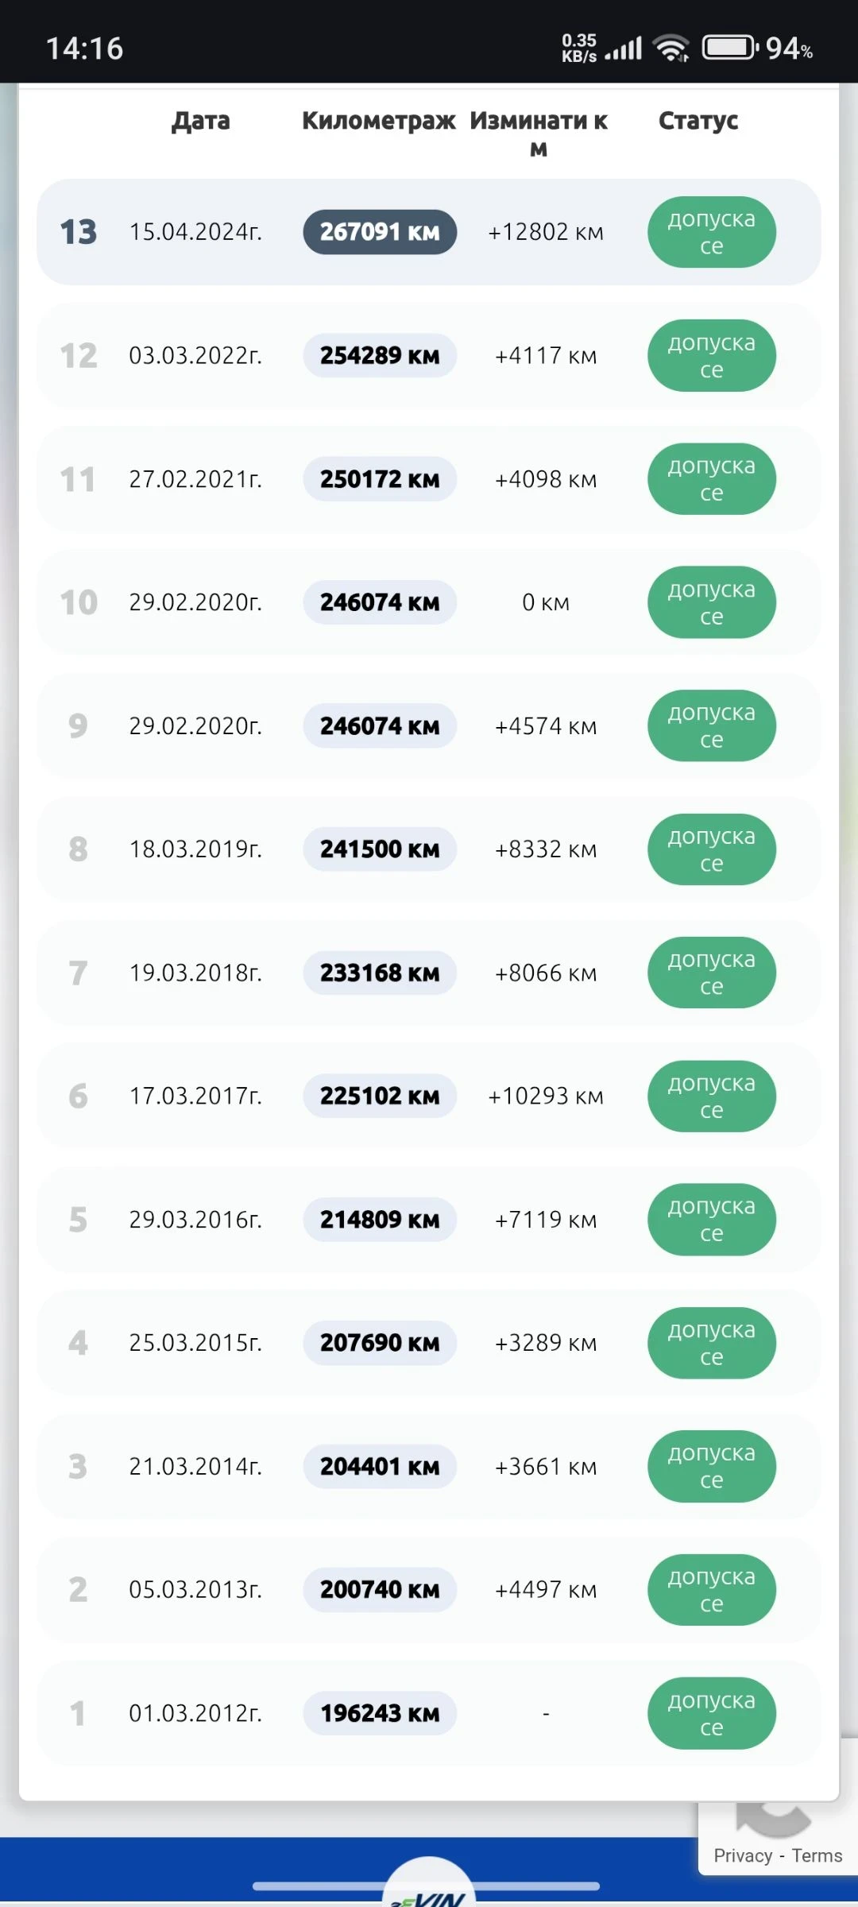The width and height of the screenshot is (858, 1907).
Task: Tap status badge for 01.03.2012 inspection
Action: coord(712,1713)
